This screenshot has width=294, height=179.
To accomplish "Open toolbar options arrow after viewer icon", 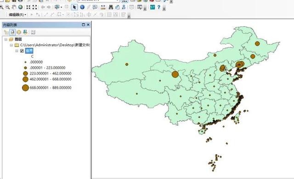I will click(145, 9).
